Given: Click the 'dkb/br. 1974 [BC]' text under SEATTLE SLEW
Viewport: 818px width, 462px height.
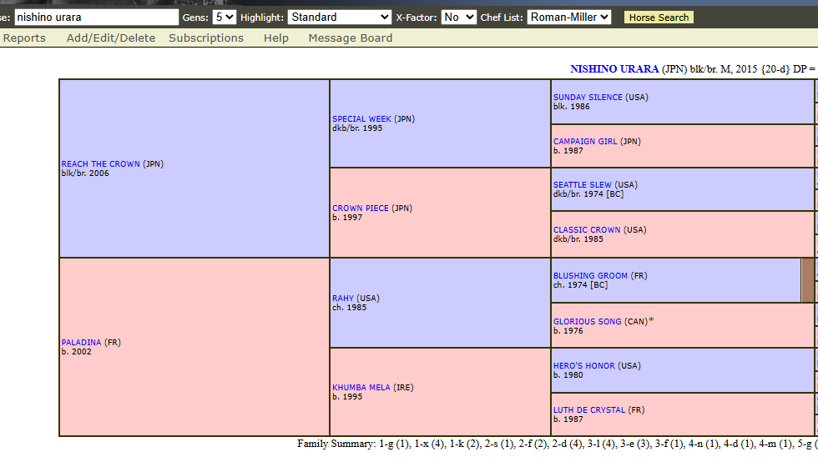Looking at the screenshot, I should (x=588, y=194).
